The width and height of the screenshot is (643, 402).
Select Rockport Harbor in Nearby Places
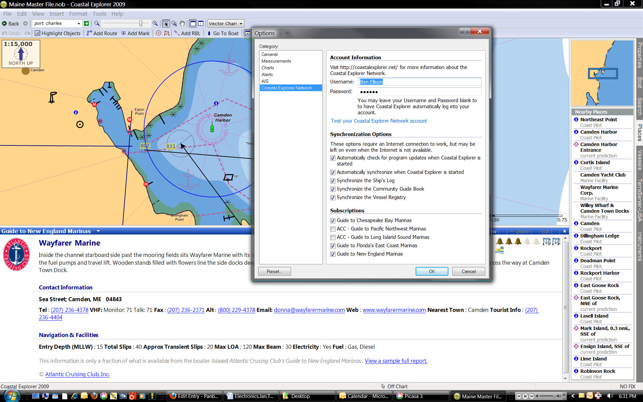[602, 276]
